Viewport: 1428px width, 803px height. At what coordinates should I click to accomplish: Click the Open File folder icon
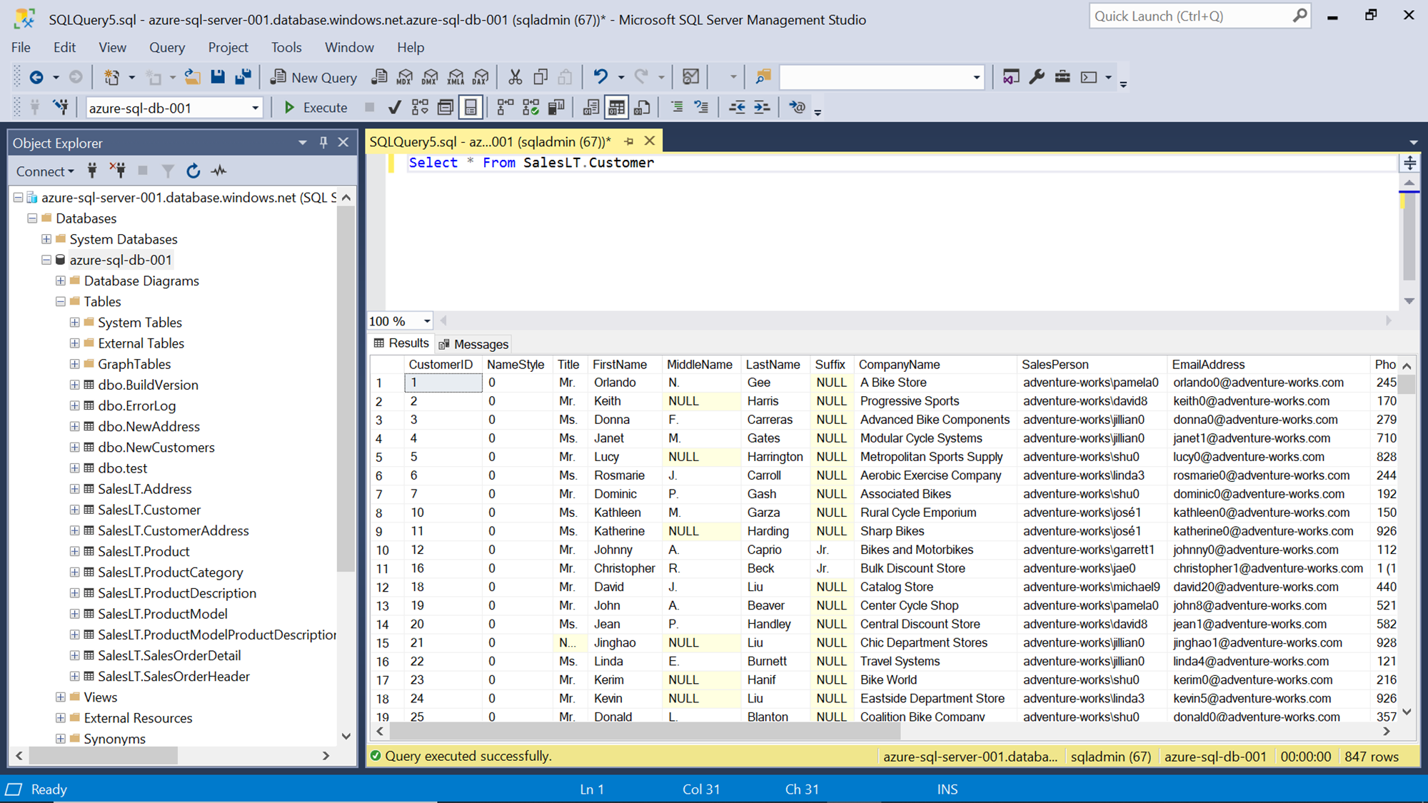[x=191, y=77]
